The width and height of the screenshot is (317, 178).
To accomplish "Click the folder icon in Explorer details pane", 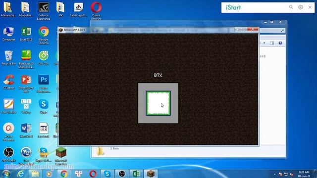I will tap(100, 151).
